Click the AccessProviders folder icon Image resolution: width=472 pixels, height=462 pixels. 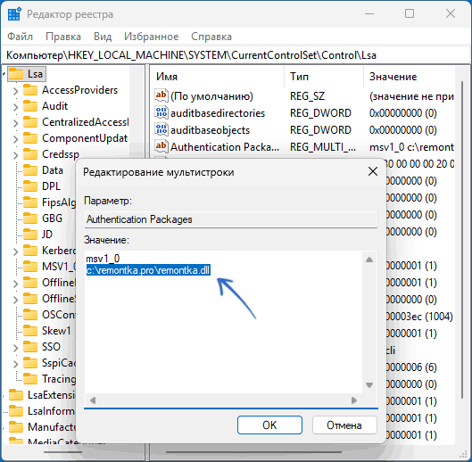click(x=30, y=90)
